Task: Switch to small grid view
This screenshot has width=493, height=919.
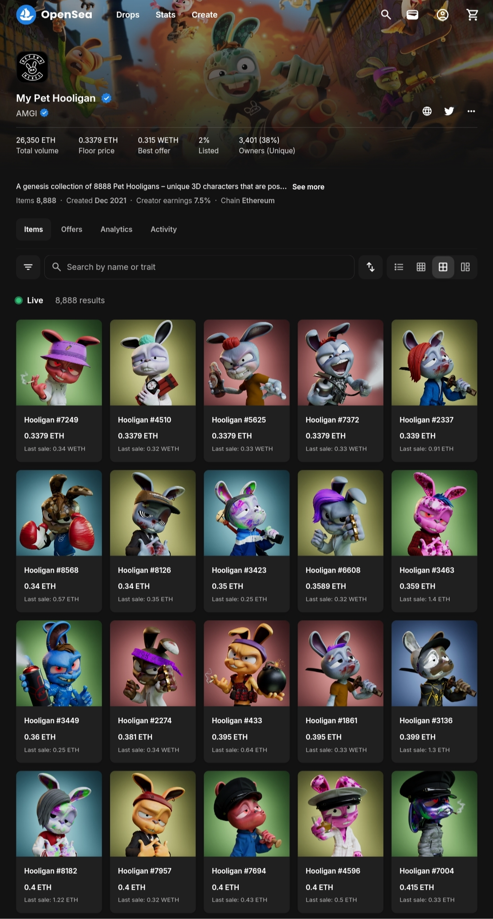Action: point(421,267)
